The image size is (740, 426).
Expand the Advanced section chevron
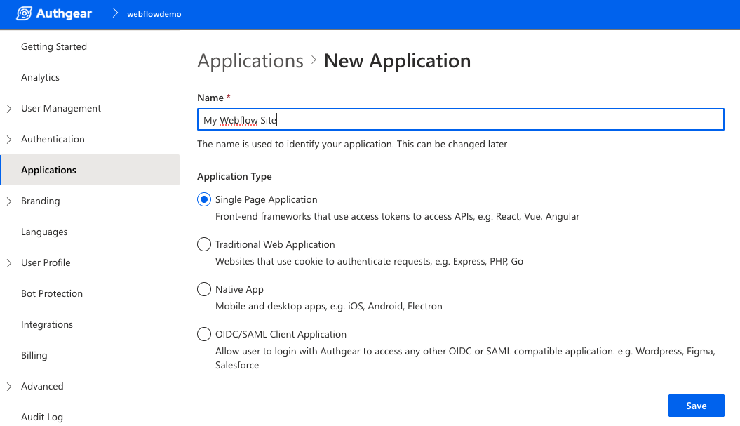(x=9, y=386)
